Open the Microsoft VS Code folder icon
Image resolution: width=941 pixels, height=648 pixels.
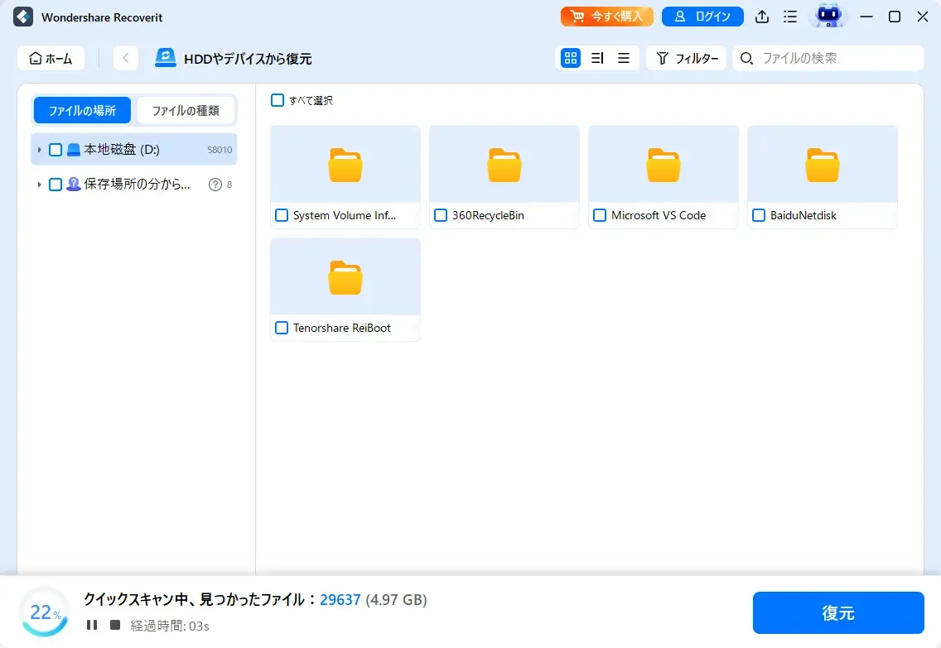tap(664, 165)
